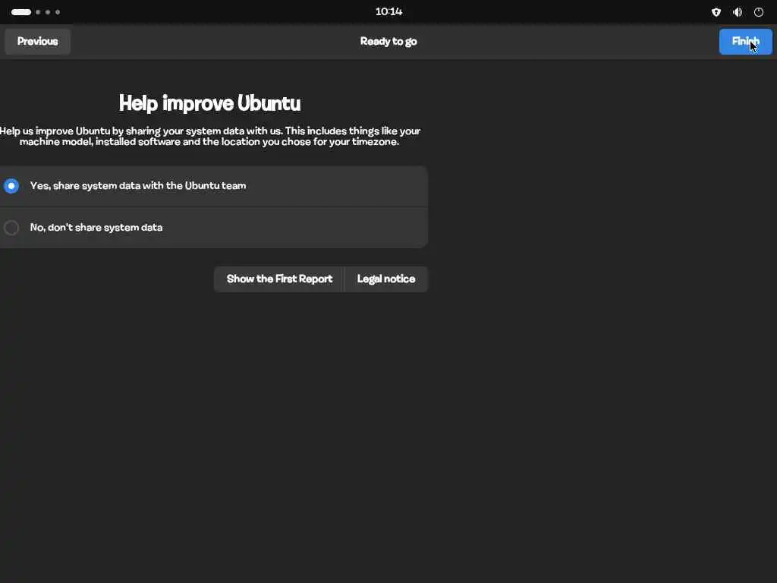The image size is (777, 583).
Task: Click the Help improve Ubuntu heading
Action: (x=209, y=103)
